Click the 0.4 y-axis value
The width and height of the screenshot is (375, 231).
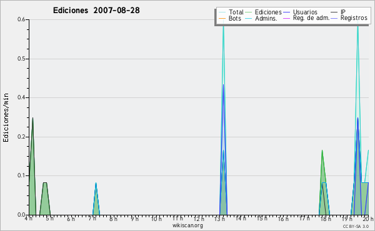pyautogui.click(x=21, y=97)
